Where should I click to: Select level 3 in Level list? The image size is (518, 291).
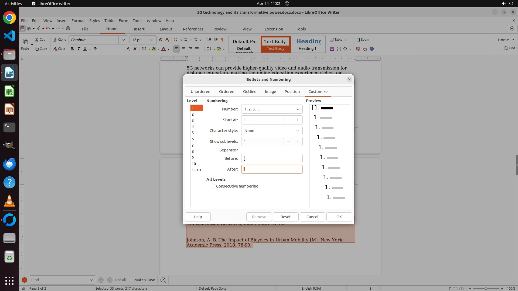click(193, 120)
